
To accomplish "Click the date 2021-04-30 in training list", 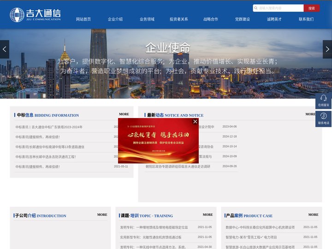I will click(205, 247).
